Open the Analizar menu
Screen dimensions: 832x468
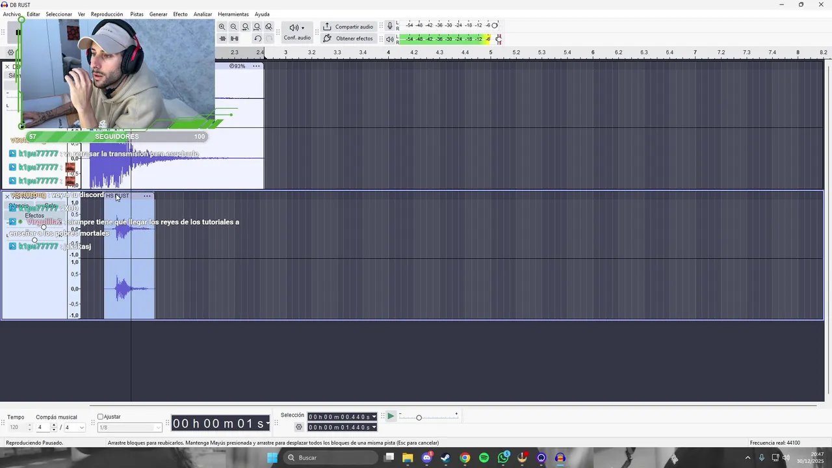tap(203, 14)
